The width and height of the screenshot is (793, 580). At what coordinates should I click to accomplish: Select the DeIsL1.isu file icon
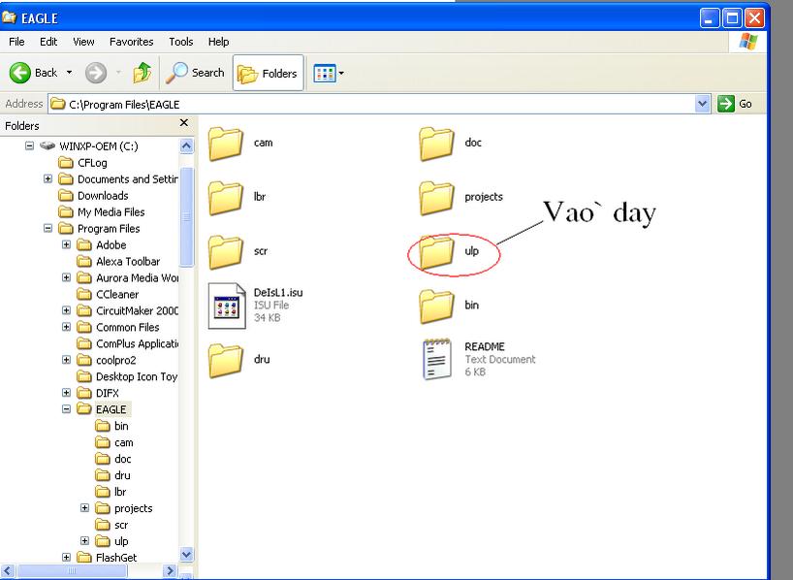coord(227,306)
